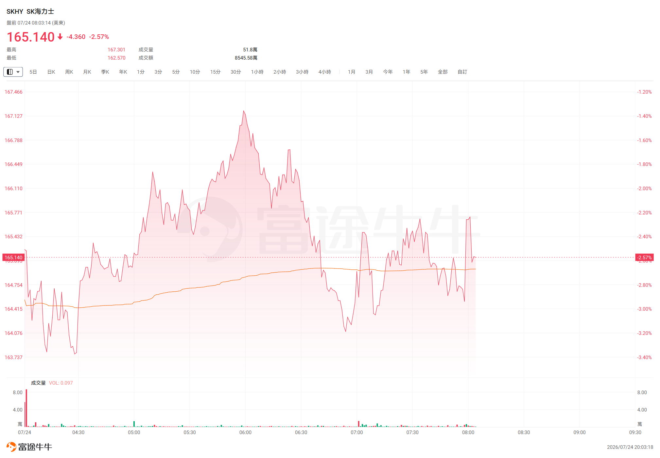This screenshot has width=660, height=458.
Task: Switch to the 5年 range
Action: [424, 72]
